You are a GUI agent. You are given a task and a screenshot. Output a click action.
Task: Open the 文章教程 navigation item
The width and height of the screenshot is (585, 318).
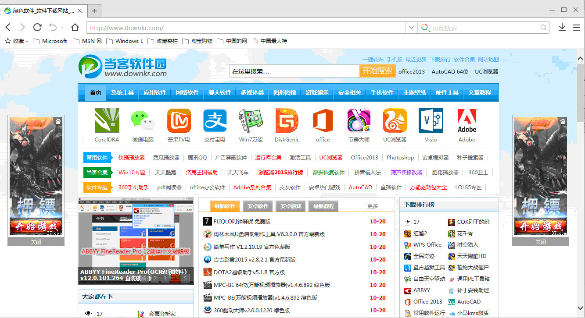[480, 92]
